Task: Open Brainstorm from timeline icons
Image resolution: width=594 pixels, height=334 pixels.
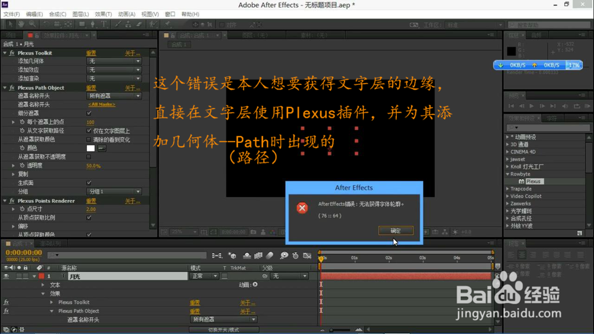Action: point(284,256)
